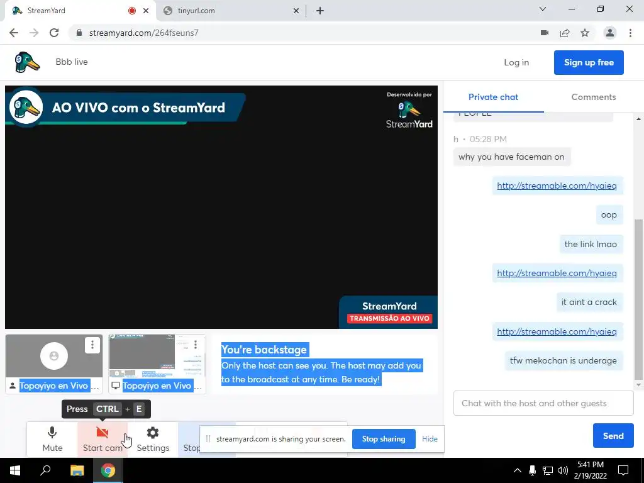Open File Explorer from taskbar
The image size is (644, 483).
pos(77,470)
